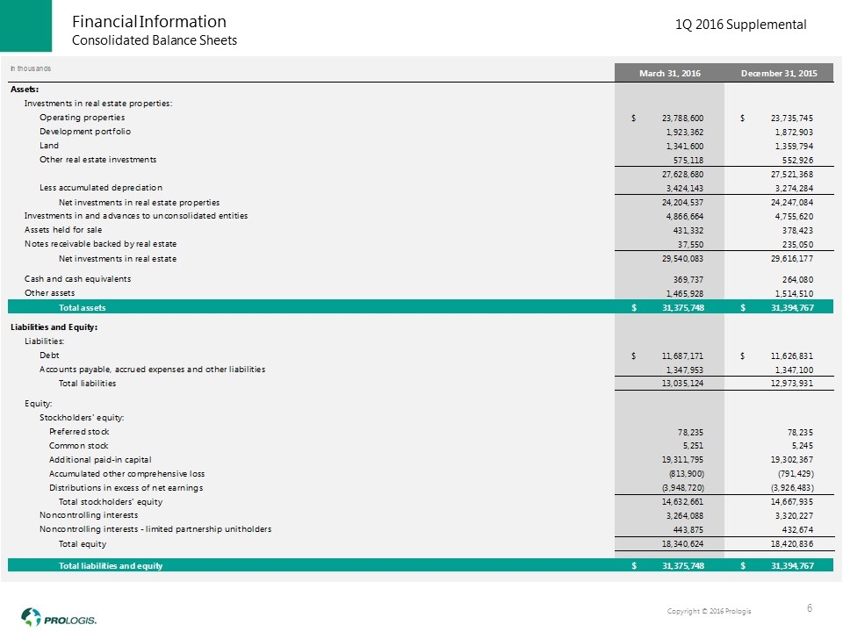
Task: Click Cash and cash equivalents row label
Action: [x=77, y=278]
